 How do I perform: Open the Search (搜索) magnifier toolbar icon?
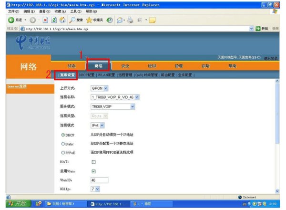tap(72, 20)
